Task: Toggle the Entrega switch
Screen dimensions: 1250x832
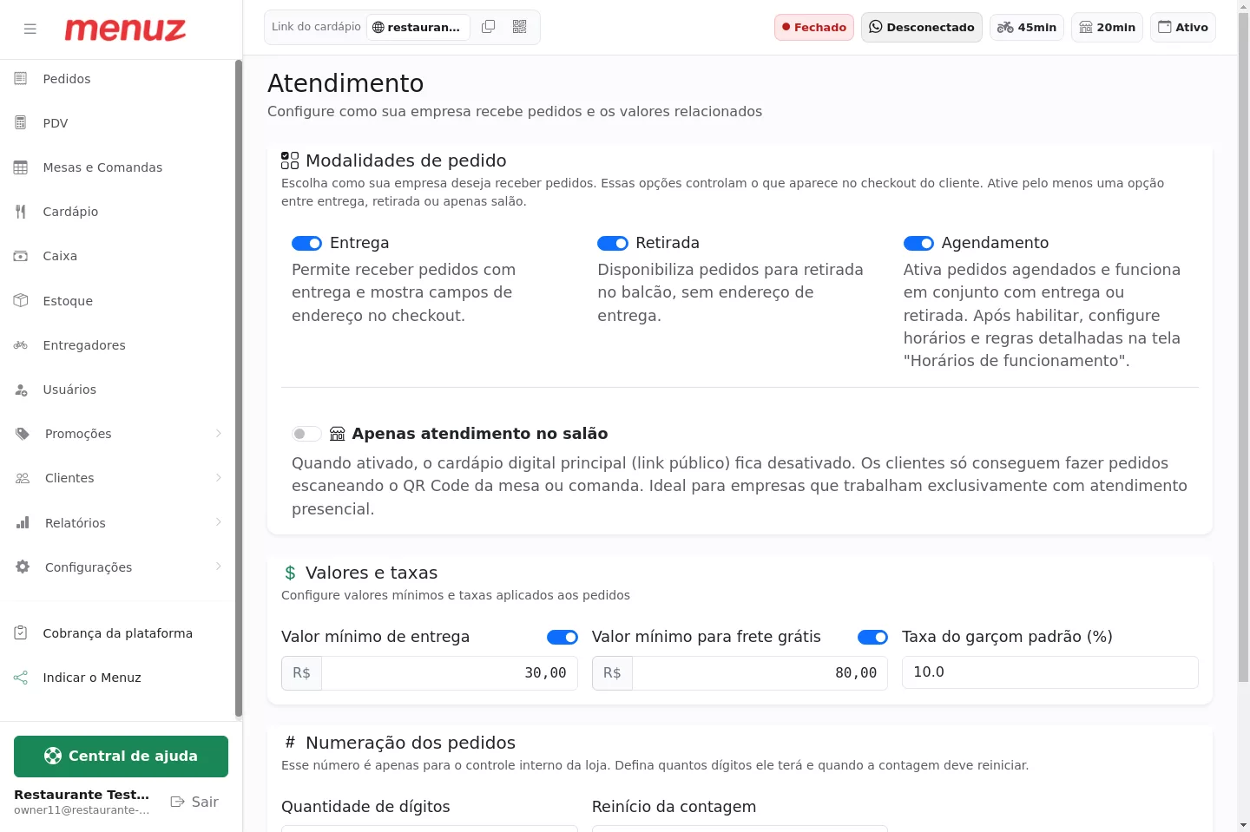Action: pyautogui.click(x=306, y=243)
